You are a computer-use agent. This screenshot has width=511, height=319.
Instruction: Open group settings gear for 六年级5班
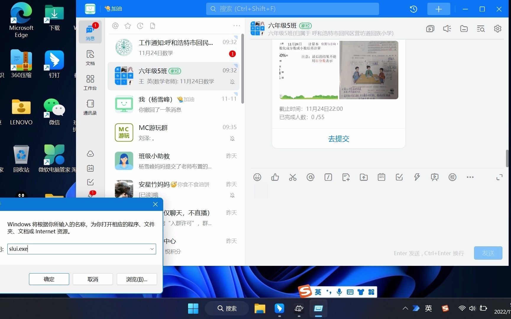pyautogui.click(x=498, y=29)
